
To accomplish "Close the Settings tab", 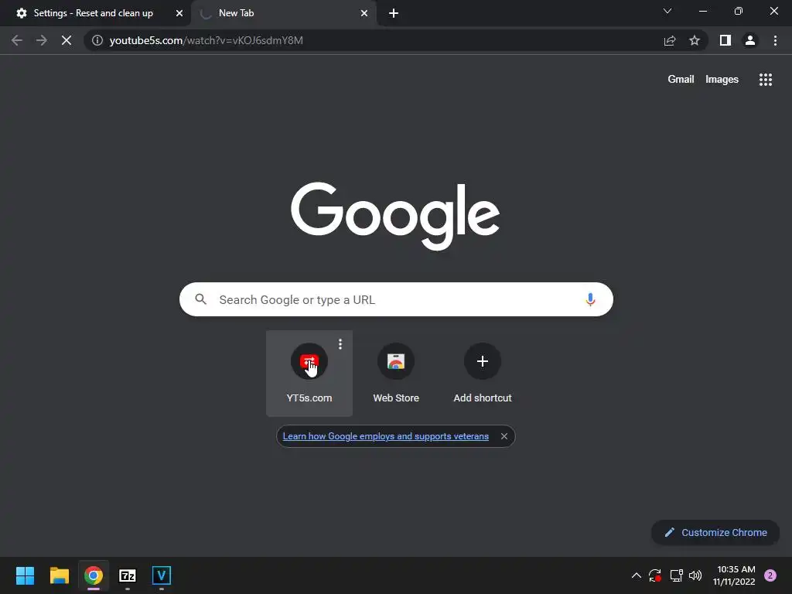I will [179, 14].
